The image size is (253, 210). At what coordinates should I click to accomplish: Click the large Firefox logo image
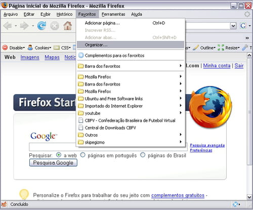click(x=210, y=107)
